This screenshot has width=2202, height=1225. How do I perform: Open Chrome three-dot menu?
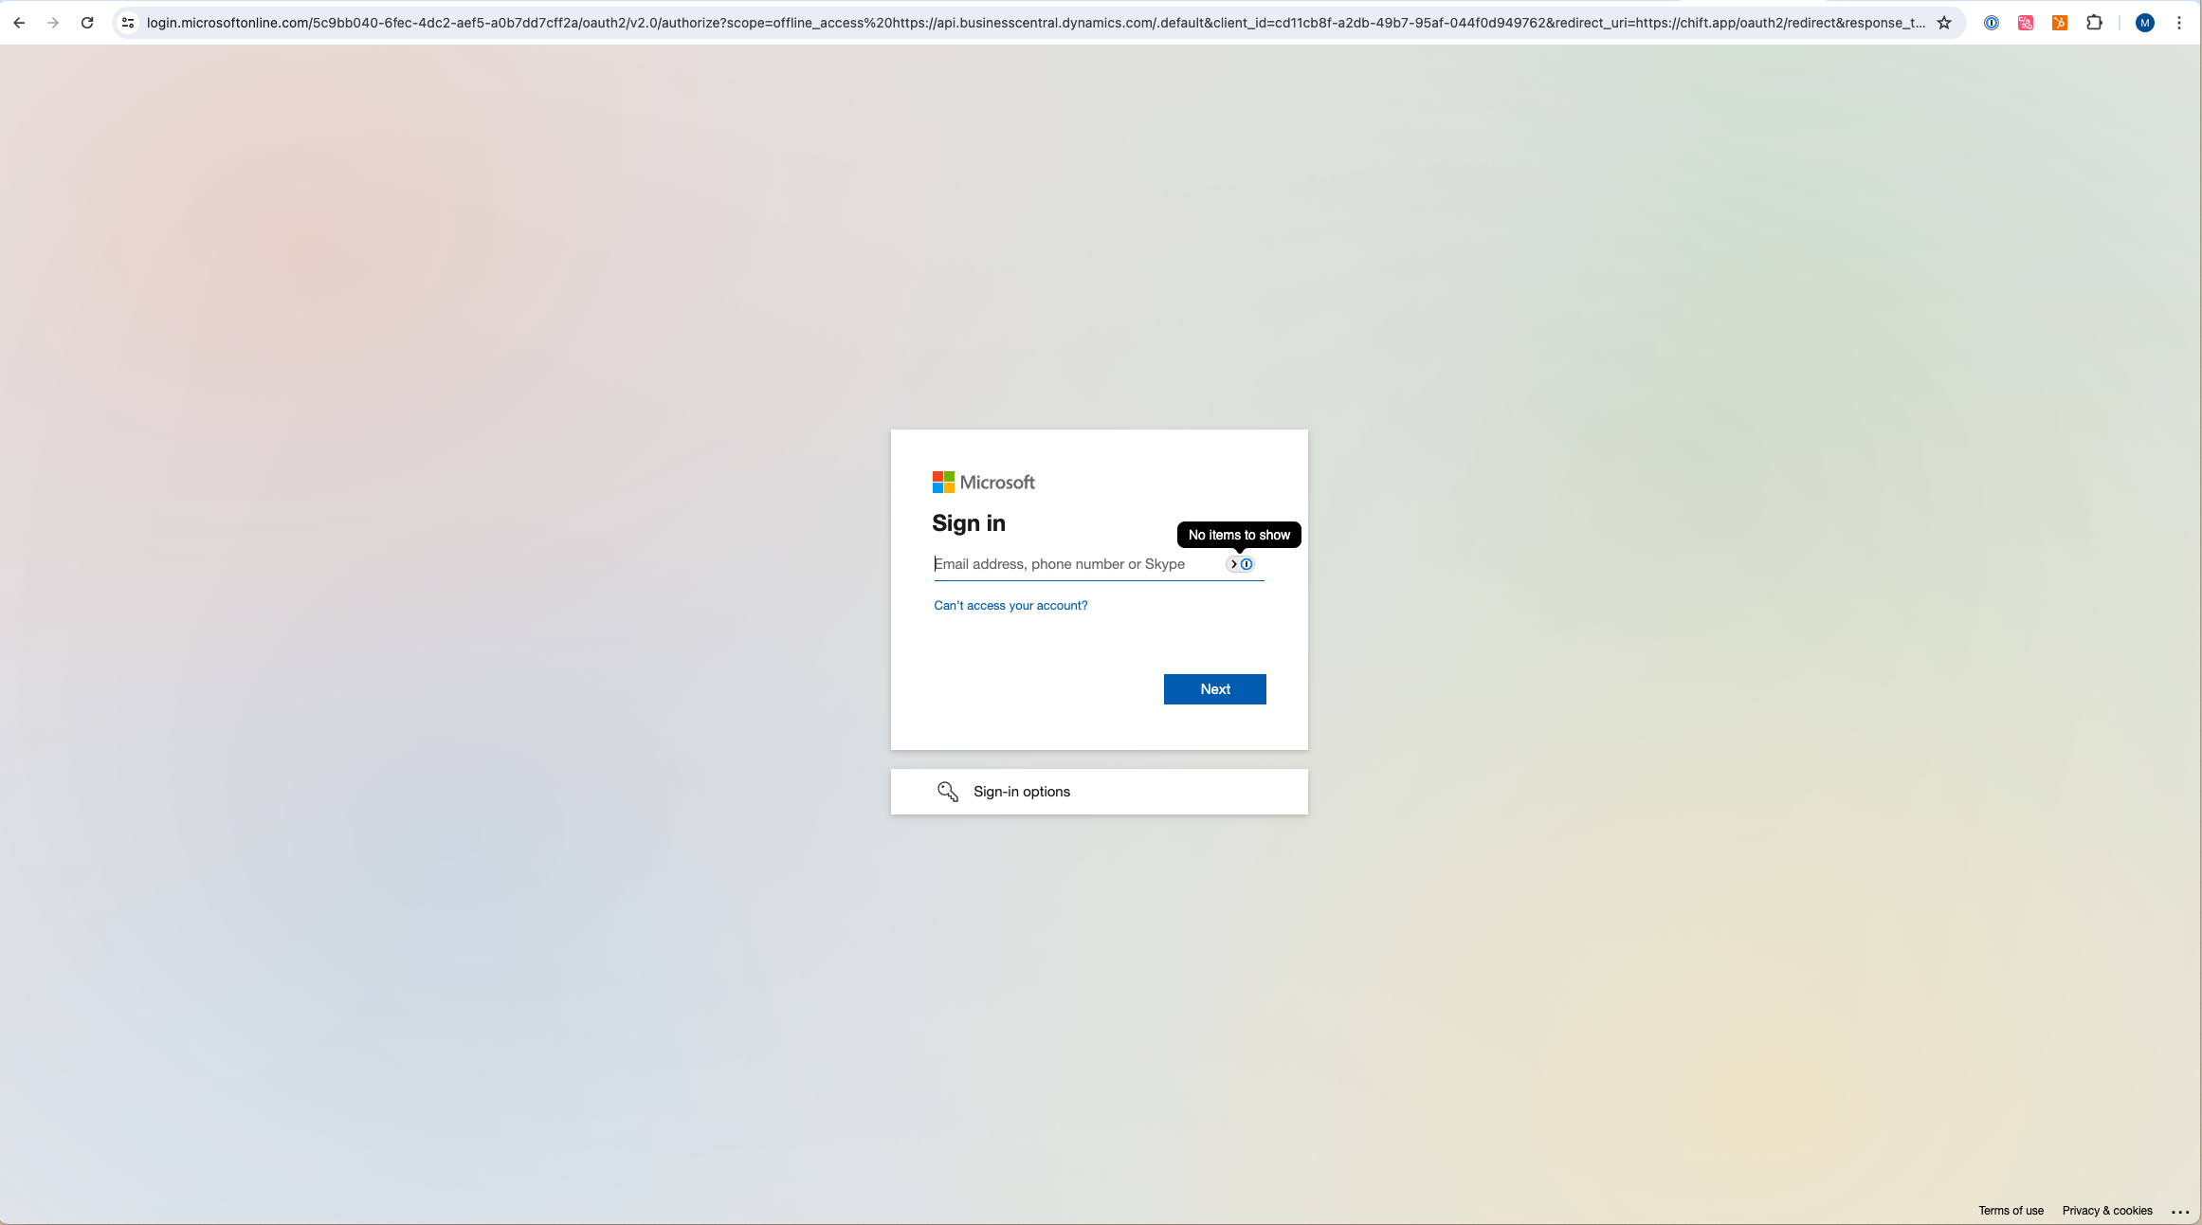(2179, 23)
